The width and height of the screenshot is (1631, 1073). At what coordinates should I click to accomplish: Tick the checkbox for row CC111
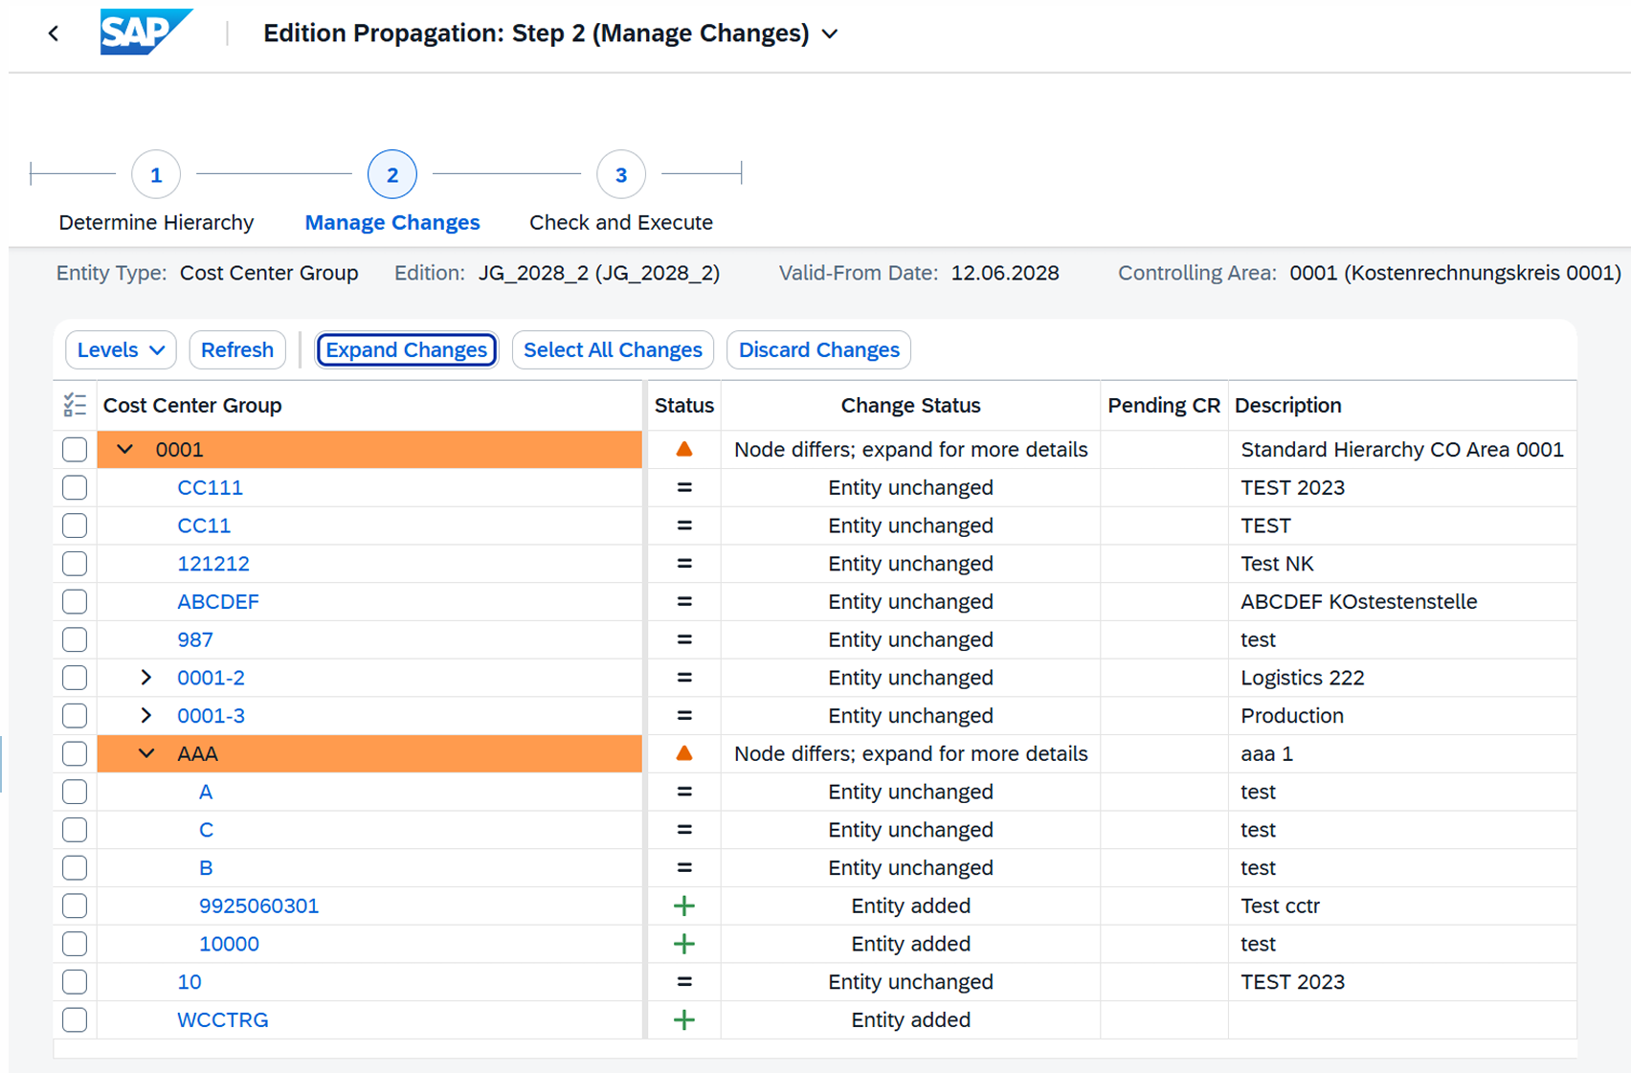pos(75,487)
